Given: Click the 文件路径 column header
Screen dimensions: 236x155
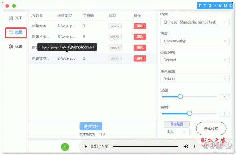Looking at the screenshot, I should (x=65, y=16).
